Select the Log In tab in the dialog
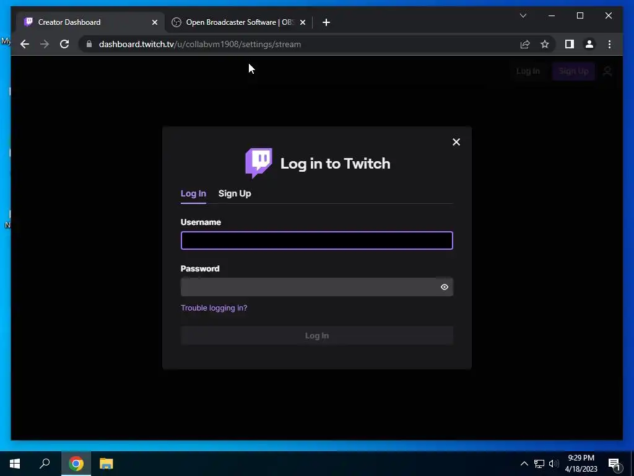The width and height of the screenshot is (634, 476). pyautogui.click(x=193, y=193)
